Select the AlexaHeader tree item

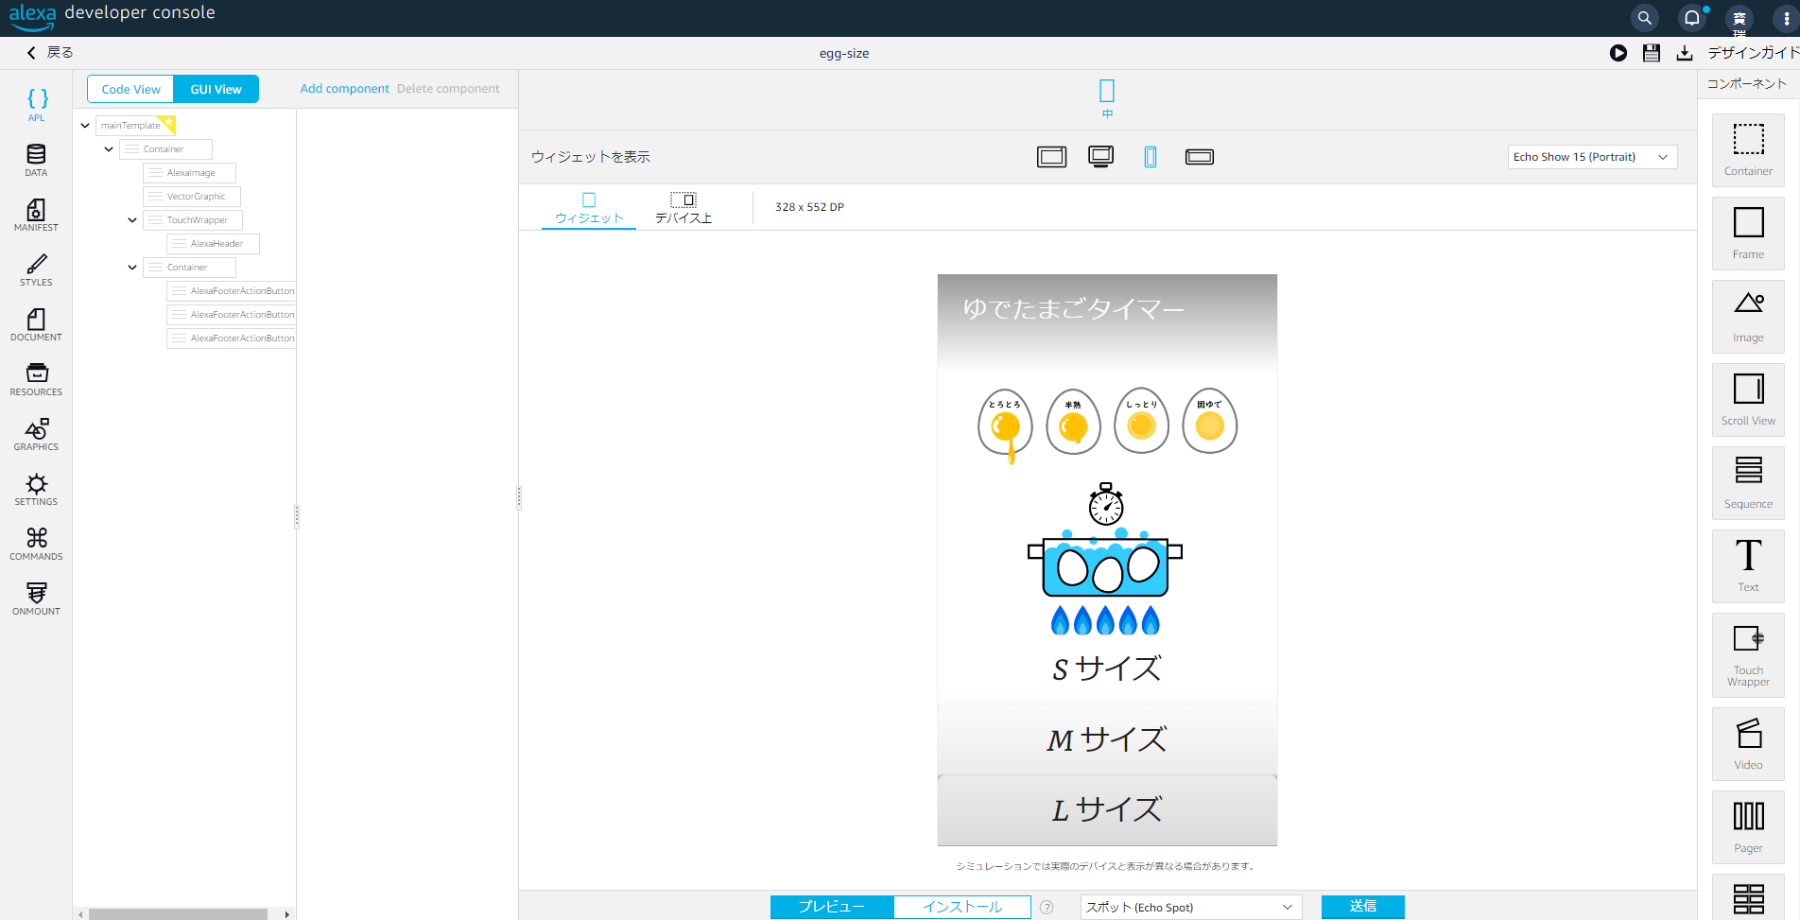click(213, 243)
